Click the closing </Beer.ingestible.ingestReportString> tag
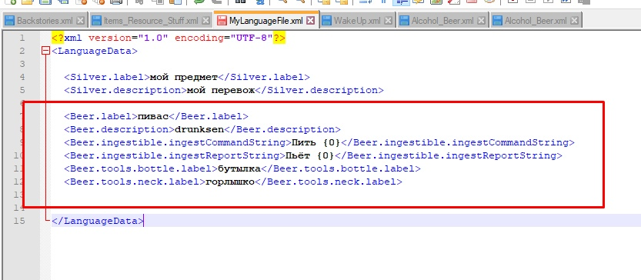The image size is (641, 280). (x=448, y=155)
